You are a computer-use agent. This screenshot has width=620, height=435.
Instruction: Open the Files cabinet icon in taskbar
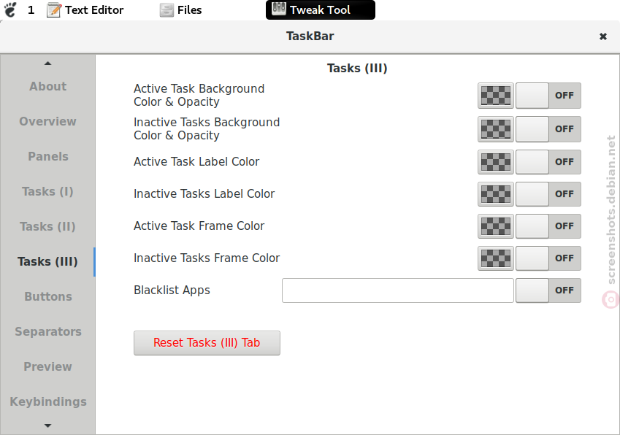(167, 10)
